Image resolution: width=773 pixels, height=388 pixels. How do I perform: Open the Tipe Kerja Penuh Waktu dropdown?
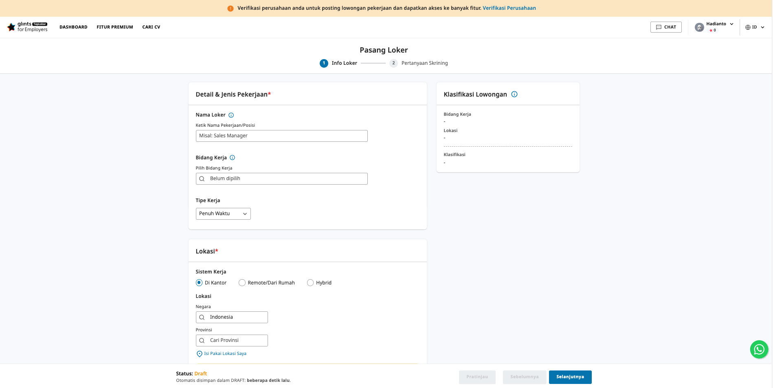click(x=223, y=214)
